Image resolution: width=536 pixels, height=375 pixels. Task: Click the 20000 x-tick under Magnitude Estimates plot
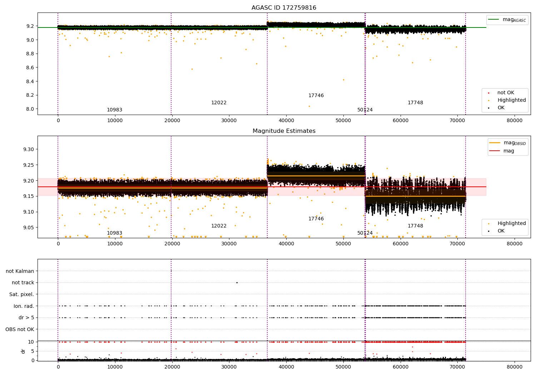(172, 244)
